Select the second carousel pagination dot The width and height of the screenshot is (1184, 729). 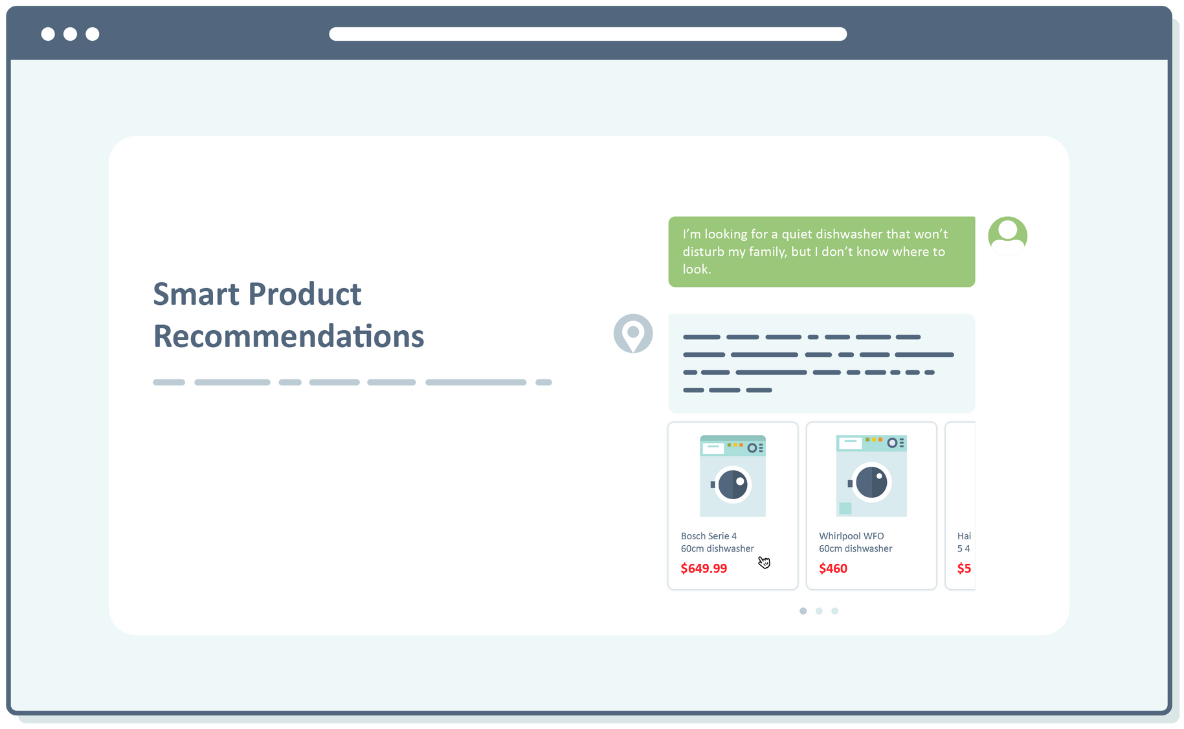pos(819,611)
